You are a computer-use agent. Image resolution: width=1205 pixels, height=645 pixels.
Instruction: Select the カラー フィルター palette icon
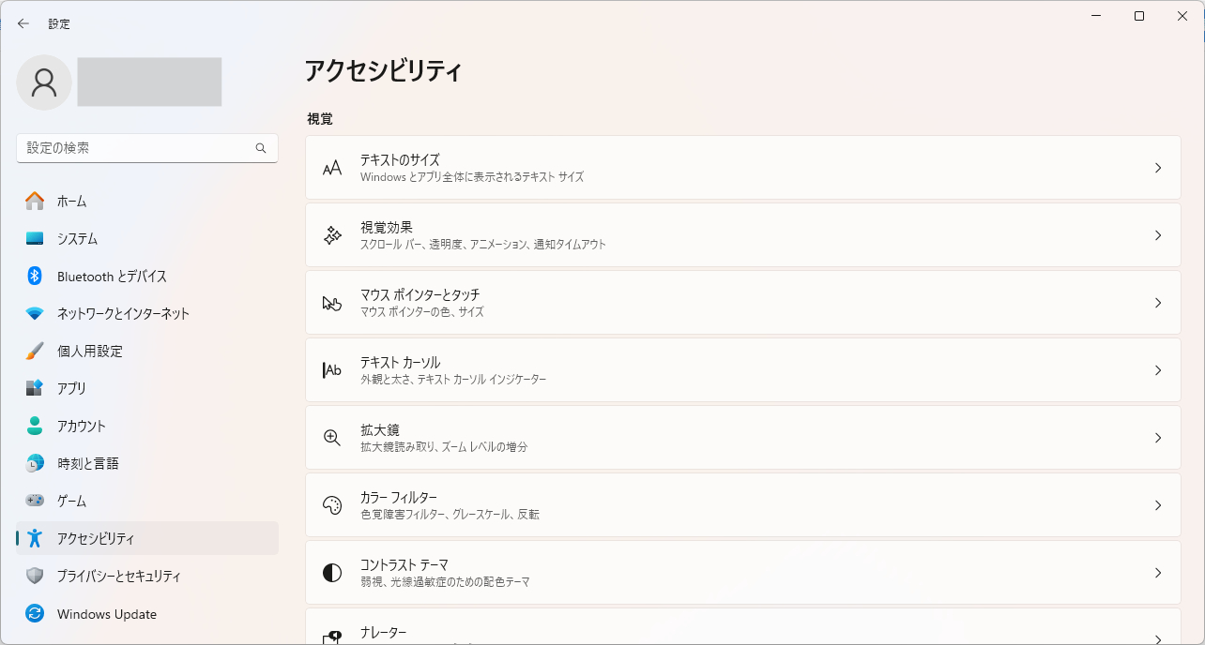point(331,504)
